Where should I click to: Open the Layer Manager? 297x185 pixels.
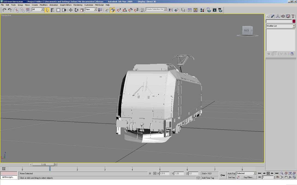click(183, 10)
